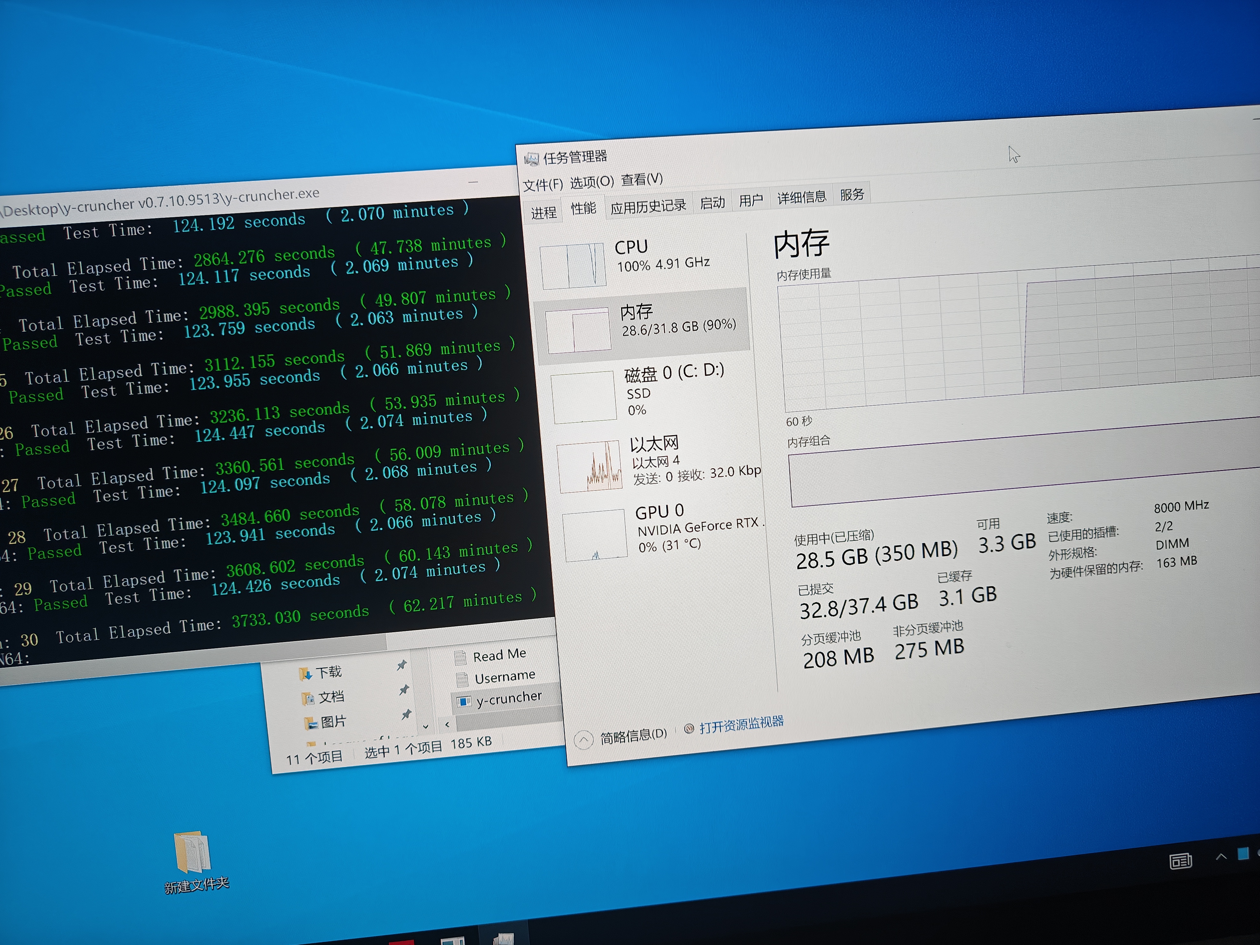
Task: Click the 图片 pictures folder icon in Explorer
Action: [x=311, y=724]
